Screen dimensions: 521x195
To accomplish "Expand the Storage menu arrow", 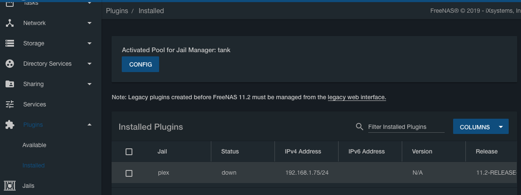I will tap(90, 43).
